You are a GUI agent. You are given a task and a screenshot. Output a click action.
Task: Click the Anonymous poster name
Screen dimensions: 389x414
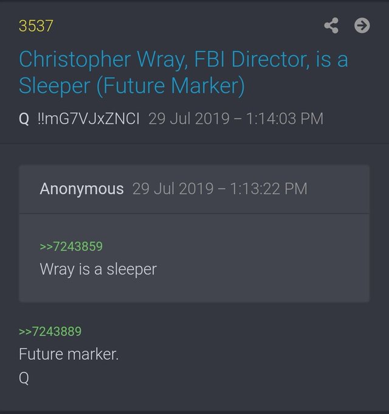(x=81, y=189)
